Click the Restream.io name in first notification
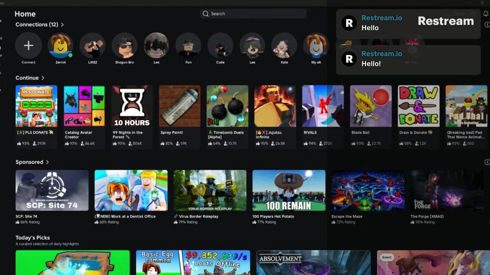 point(382,18)
